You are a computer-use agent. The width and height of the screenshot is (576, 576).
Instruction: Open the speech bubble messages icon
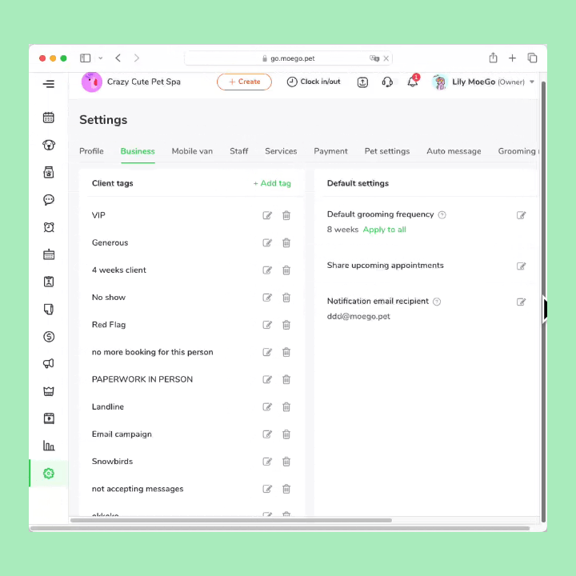click(49, 200)
